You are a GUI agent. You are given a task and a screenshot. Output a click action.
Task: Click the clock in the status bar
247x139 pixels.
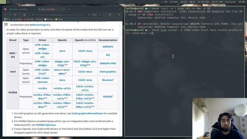point(242,2)
